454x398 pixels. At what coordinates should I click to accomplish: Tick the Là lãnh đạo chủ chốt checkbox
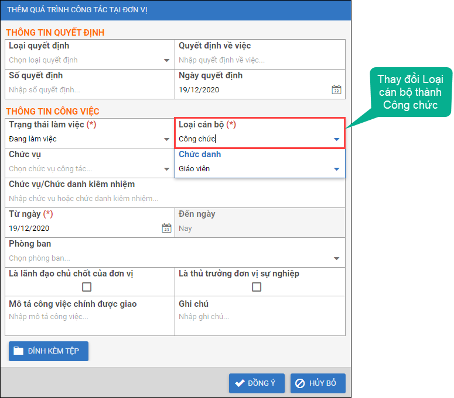pos(87,287)
